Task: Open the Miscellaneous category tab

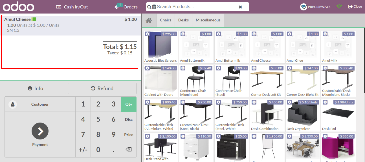Action: (208, 20)
